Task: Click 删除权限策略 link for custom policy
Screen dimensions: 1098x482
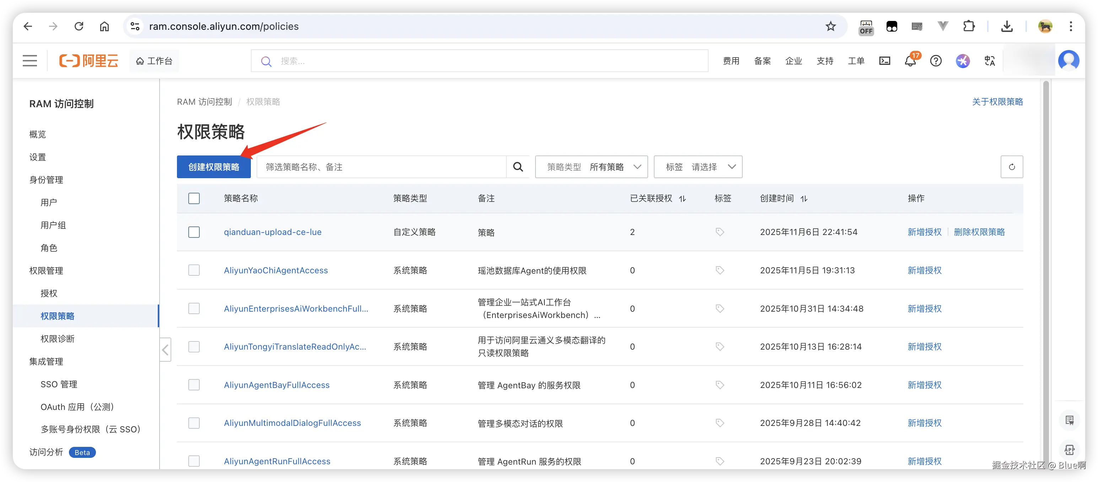Action: tap(979, 232)
